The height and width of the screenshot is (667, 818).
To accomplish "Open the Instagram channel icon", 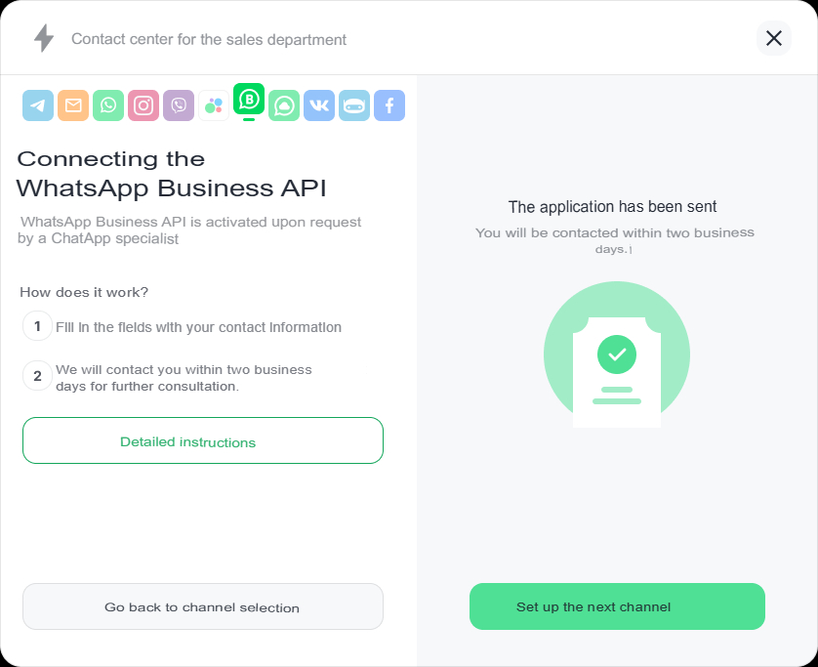I will pyautogui.click(x=143, y=105).
